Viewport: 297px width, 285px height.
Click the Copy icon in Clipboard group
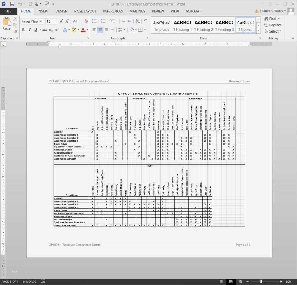point(15,25)
